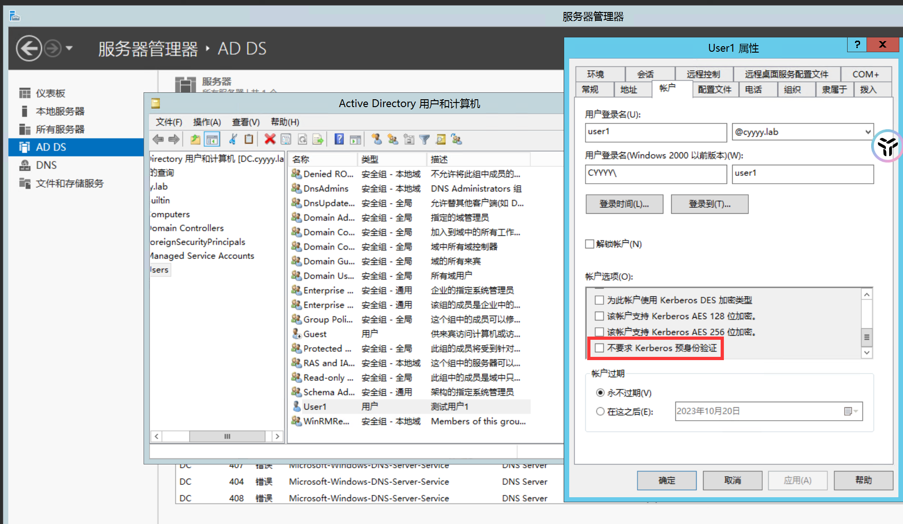
Task: Click the Find objects magnifier icon
Action: [x=441, y=139]
